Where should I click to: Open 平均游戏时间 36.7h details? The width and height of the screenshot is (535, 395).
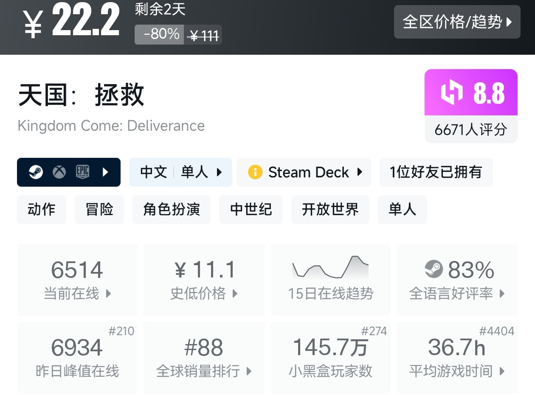457,357
